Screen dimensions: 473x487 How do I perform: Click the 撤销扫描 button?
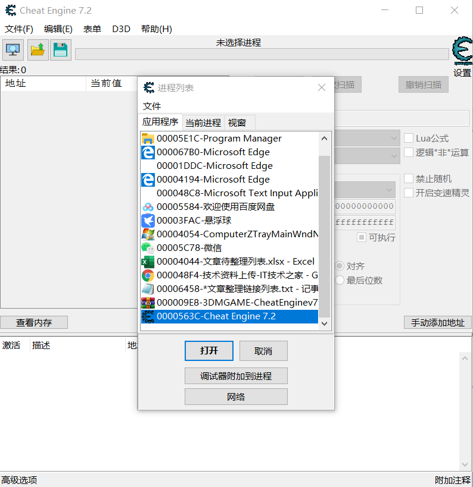pyautogui.click(x=424, y=84)
